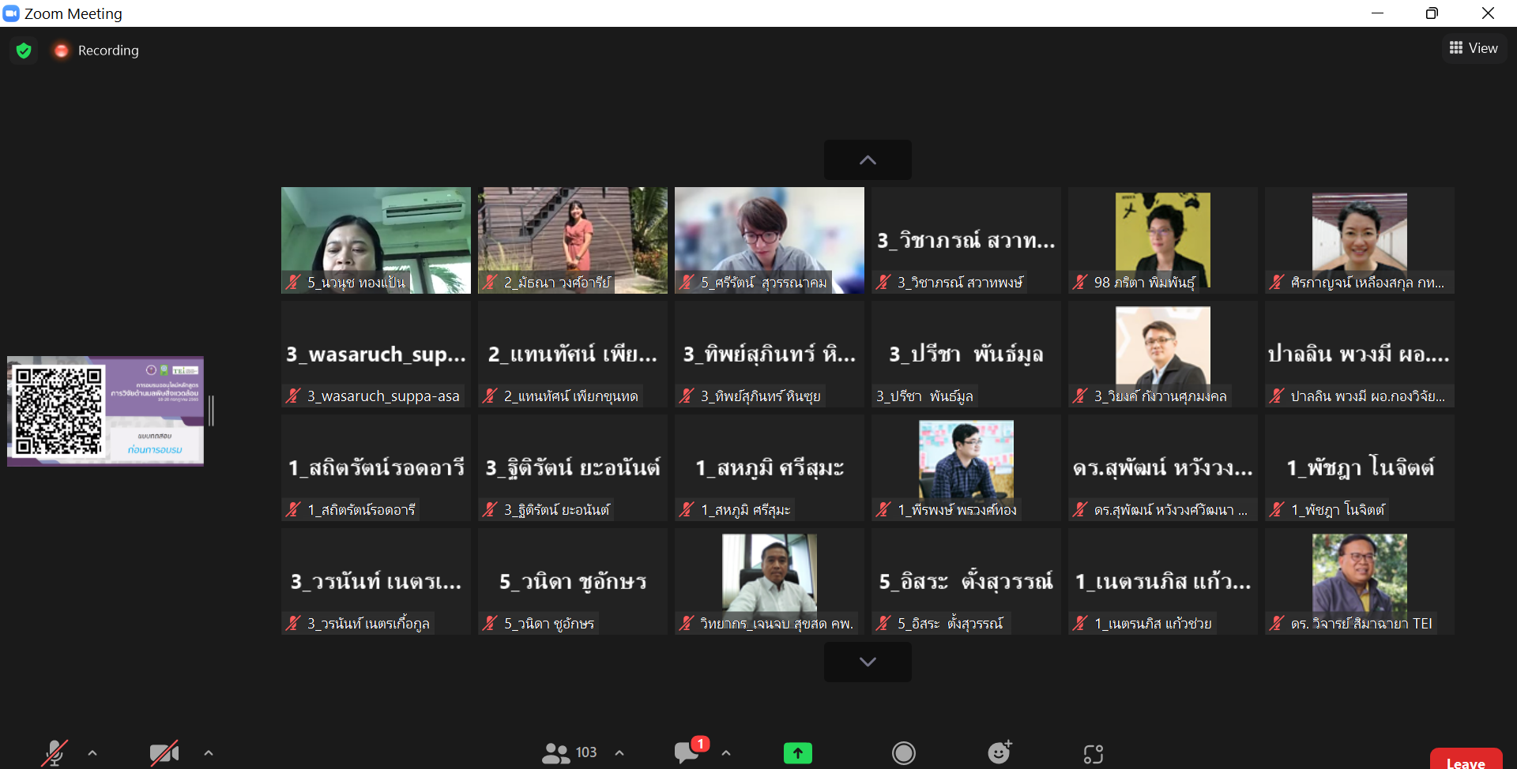Open the Chat with unread message

coord(687,752)
